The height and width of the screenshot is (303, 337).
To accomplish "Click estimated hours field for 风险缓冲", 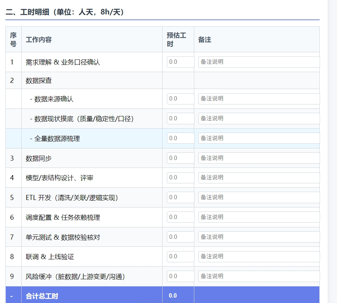I will click(181, 276).
